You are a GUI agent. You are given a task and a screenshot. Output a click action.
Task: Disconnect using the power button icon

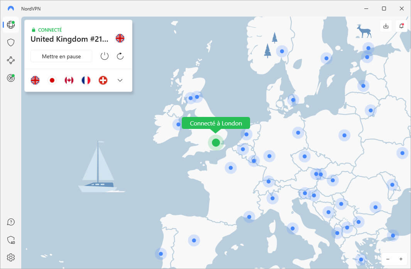tap(104, 56)
